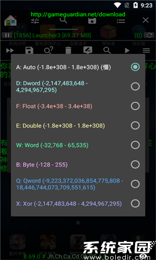This screenshot has width=156, height=260.
Task: Click the fuzzy search question magnifier
Action: (x=49, y=50)
